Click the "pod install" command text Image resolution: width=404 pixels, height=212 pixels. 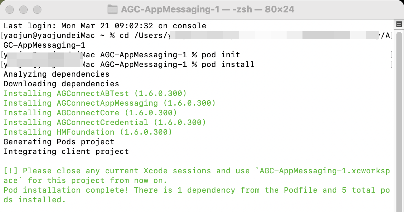coord(228,65)
